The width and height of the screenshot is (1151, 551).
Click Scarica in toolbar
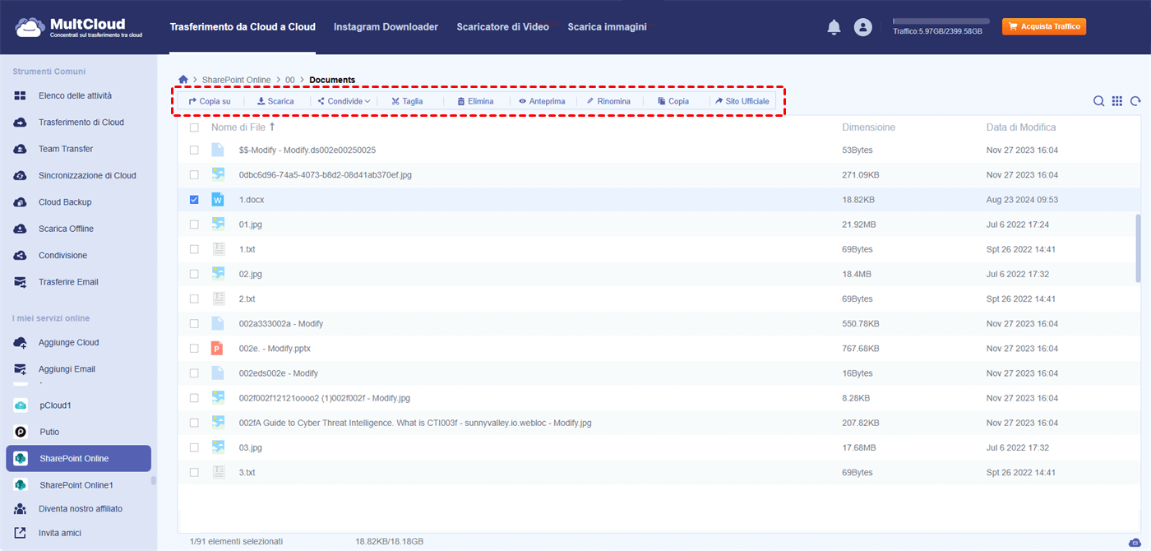[x=275, y=101]
